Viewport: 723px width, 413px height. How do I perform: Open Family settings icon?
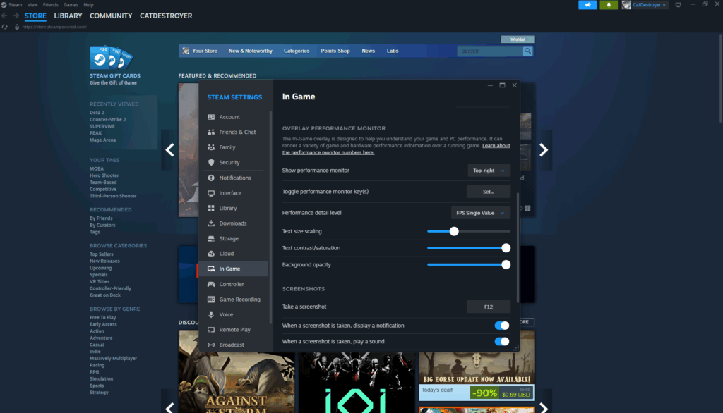pos(210,147)
